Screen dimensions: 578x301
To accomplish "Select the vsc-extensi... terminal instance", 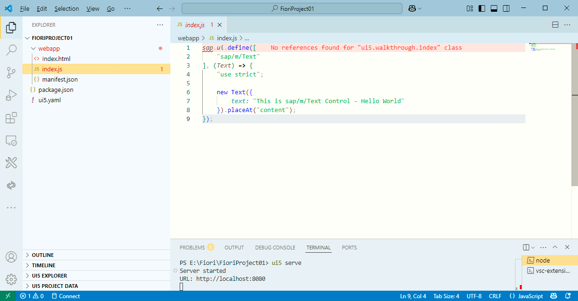I will pyautogui.click(x=550, y=271).
